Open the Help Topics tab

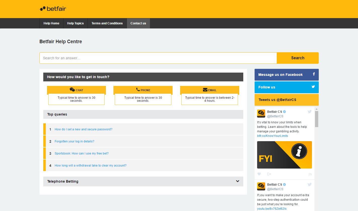pyautogui.click(x=75, y=23)
